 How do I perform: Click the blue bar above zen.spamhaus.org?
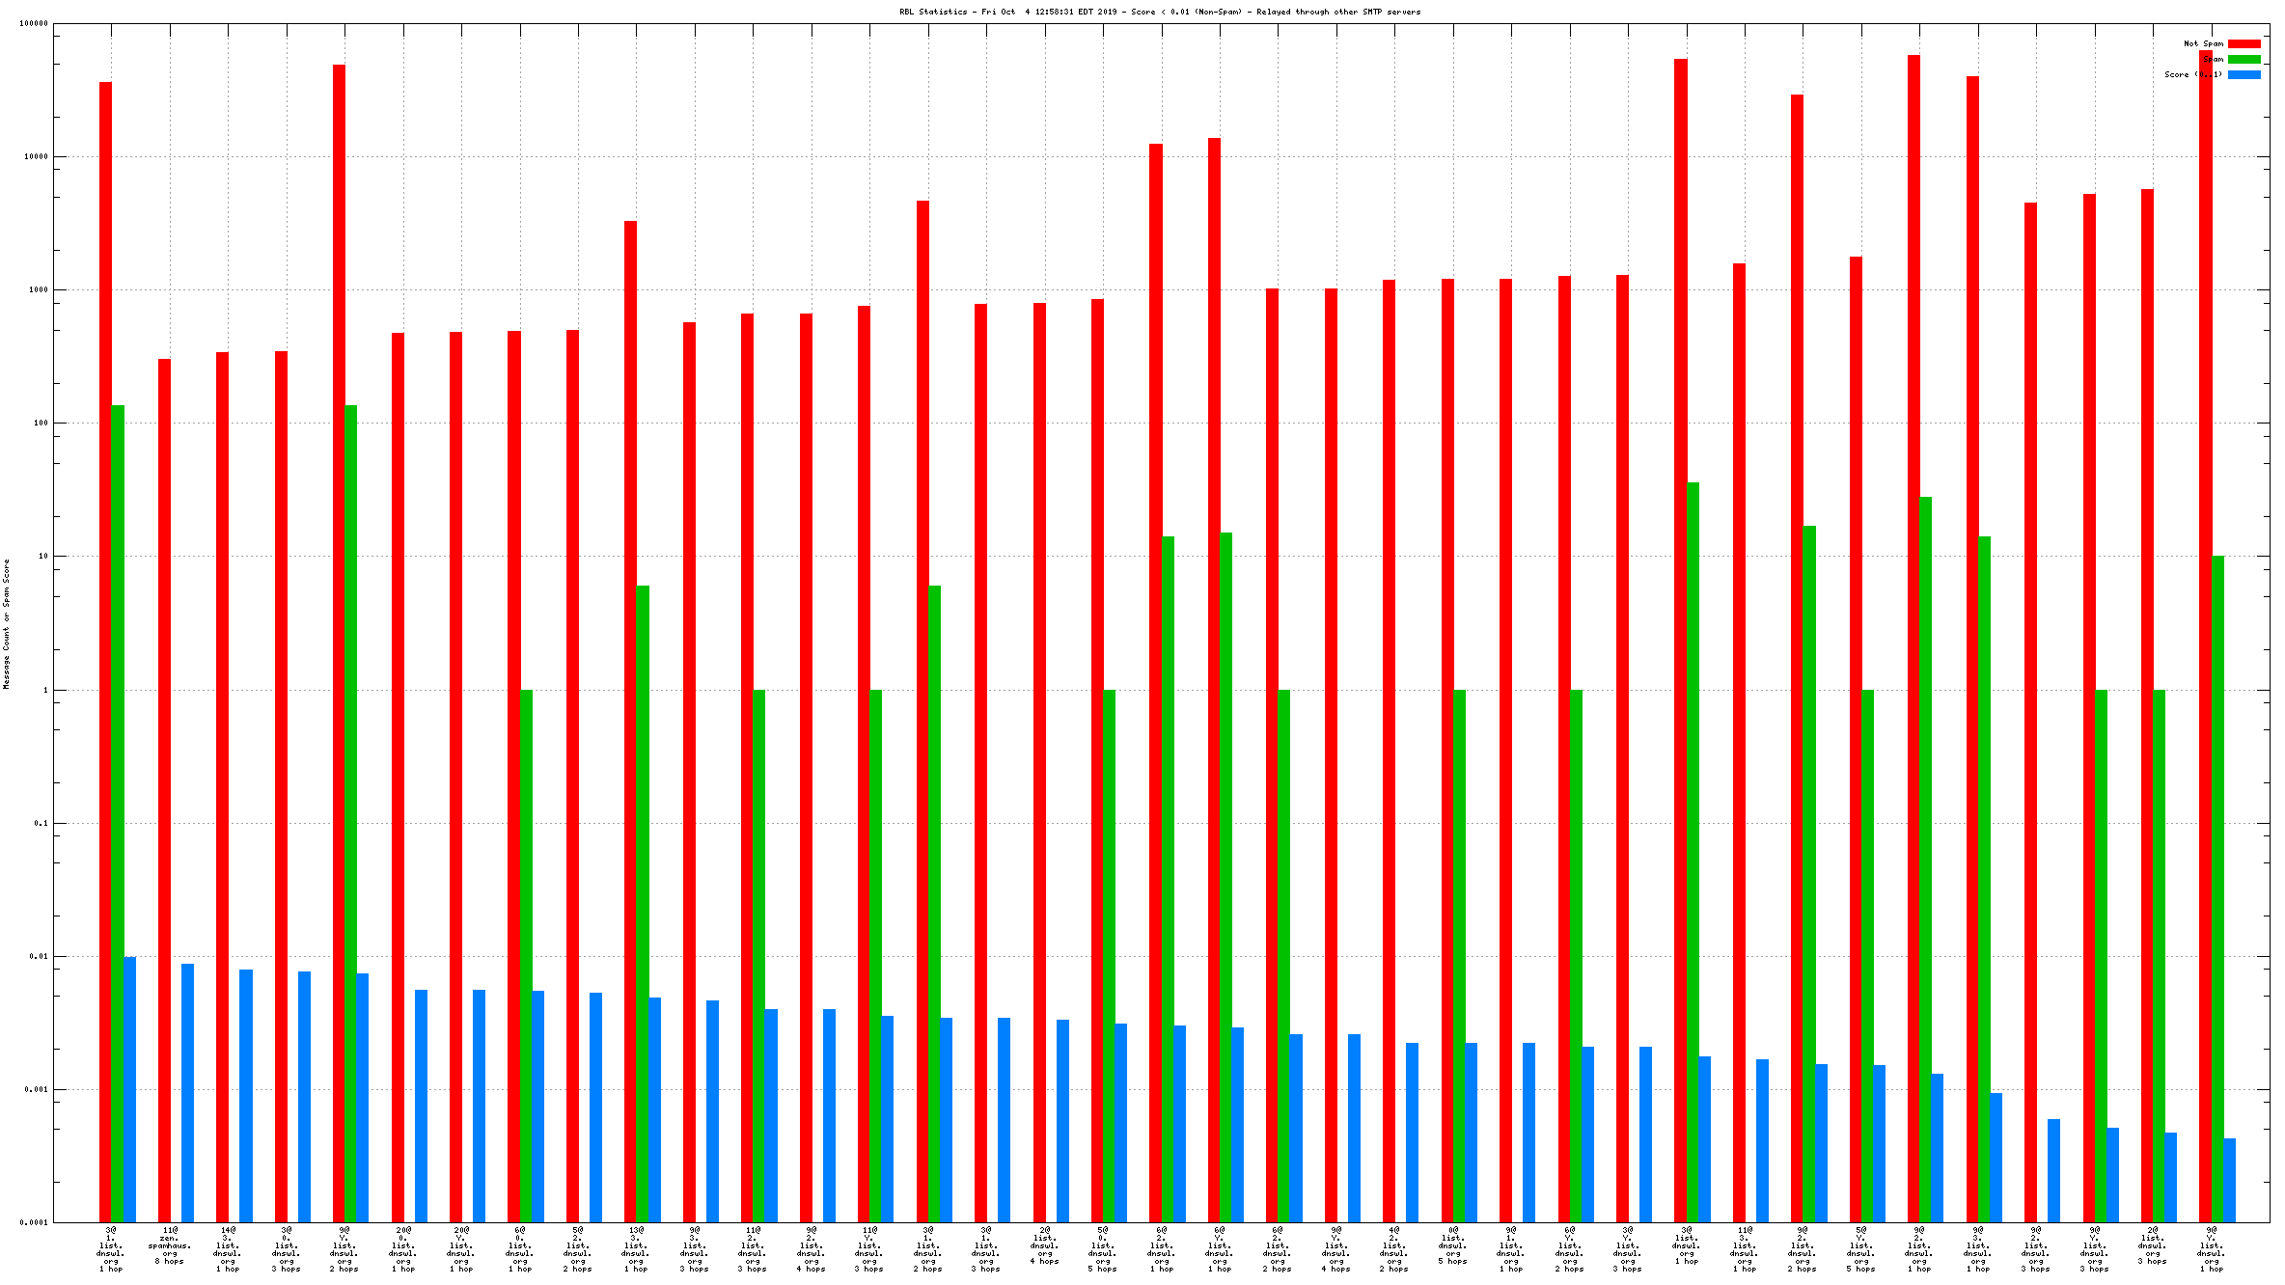tap(187, 1092)
